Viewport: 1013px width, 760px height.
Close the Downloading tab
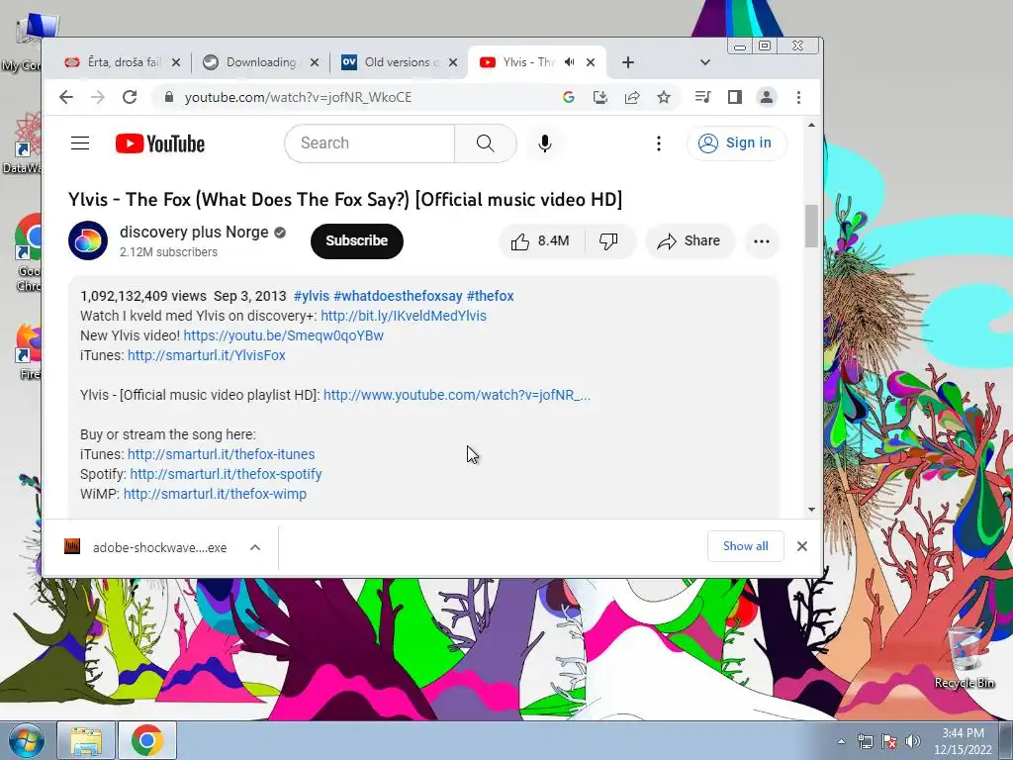(x=314, y=62)
